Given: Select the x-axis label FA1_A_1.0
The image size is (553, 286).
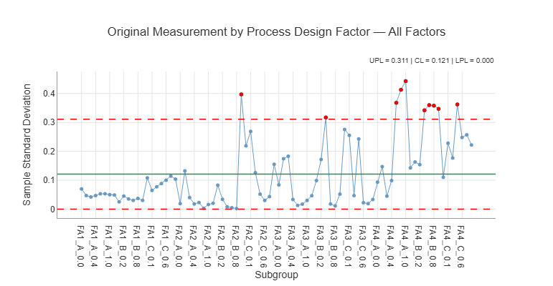Looking at the screenshot, I should coord(108,246).
